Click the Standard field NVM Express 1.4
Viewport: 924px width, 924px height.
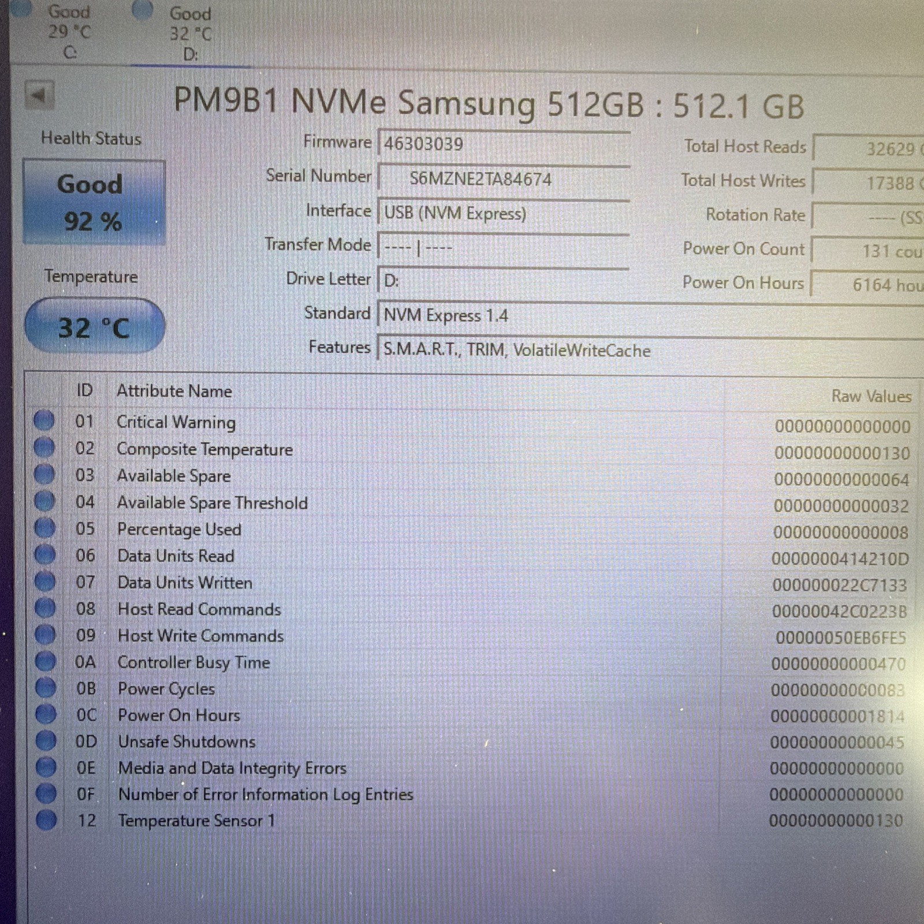coord(650,315)
